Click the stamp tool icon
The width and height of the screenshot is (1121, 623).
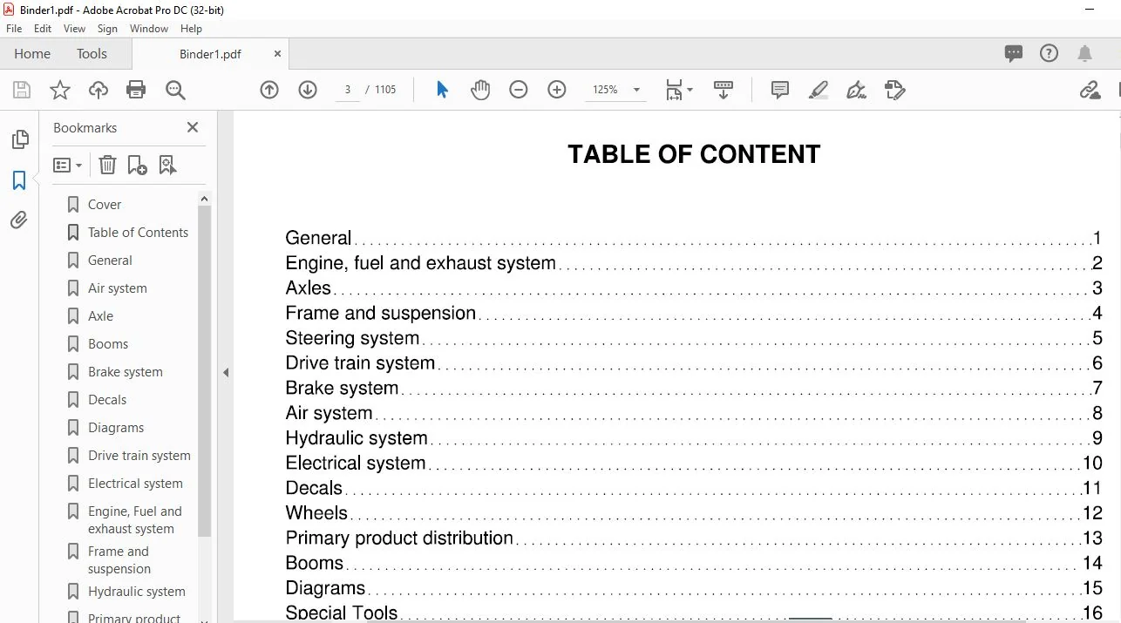894,90
